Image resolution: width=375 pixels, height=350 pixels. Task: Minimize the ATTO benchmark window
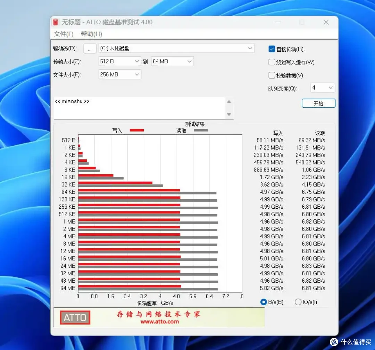point(278,22)
